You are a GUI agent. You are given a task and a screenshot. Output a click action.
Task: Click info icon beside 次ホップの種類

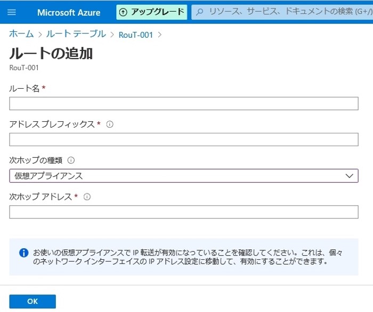71,160
